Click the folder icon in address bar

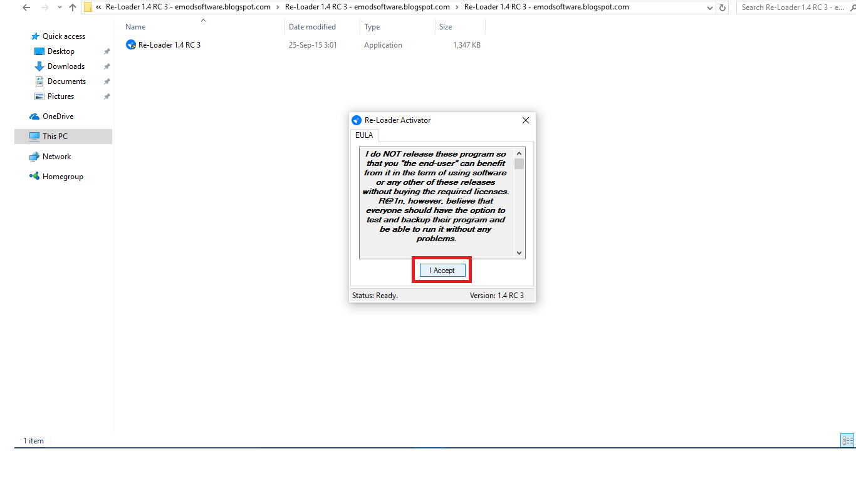[88, 8]
